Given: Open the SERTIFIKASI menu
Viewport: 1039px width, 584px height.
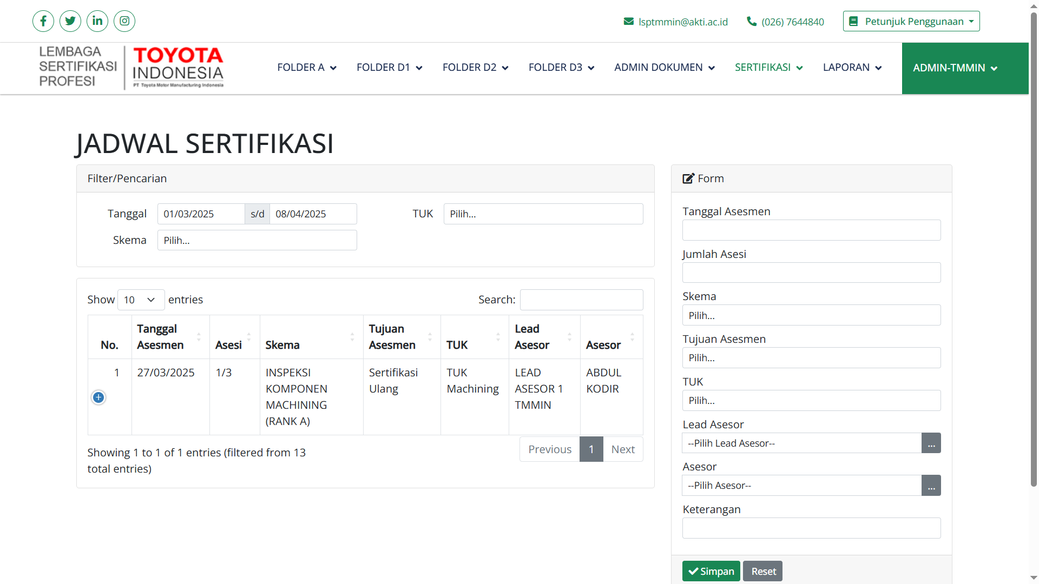Looking at the screenshot, I should 768,68.
